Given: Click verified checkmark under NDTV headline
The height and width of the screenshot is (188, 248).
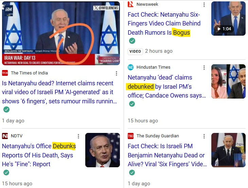Looking at the screenshot, I should [x=6, y=172].
